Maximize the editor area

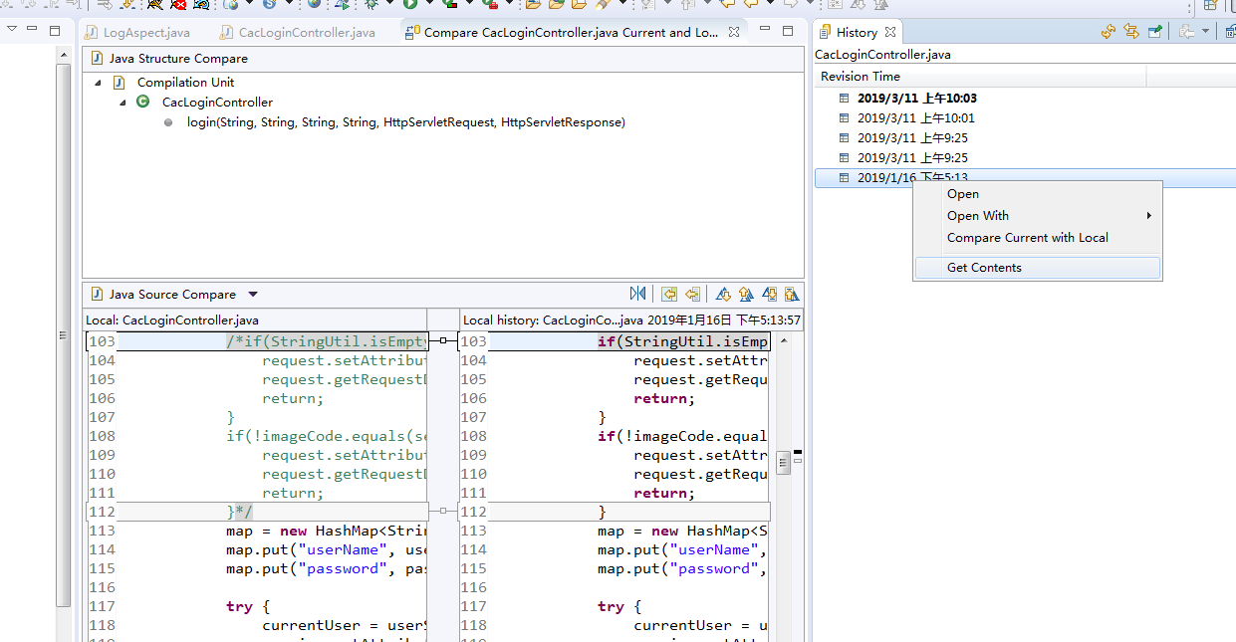coord(788,31)
